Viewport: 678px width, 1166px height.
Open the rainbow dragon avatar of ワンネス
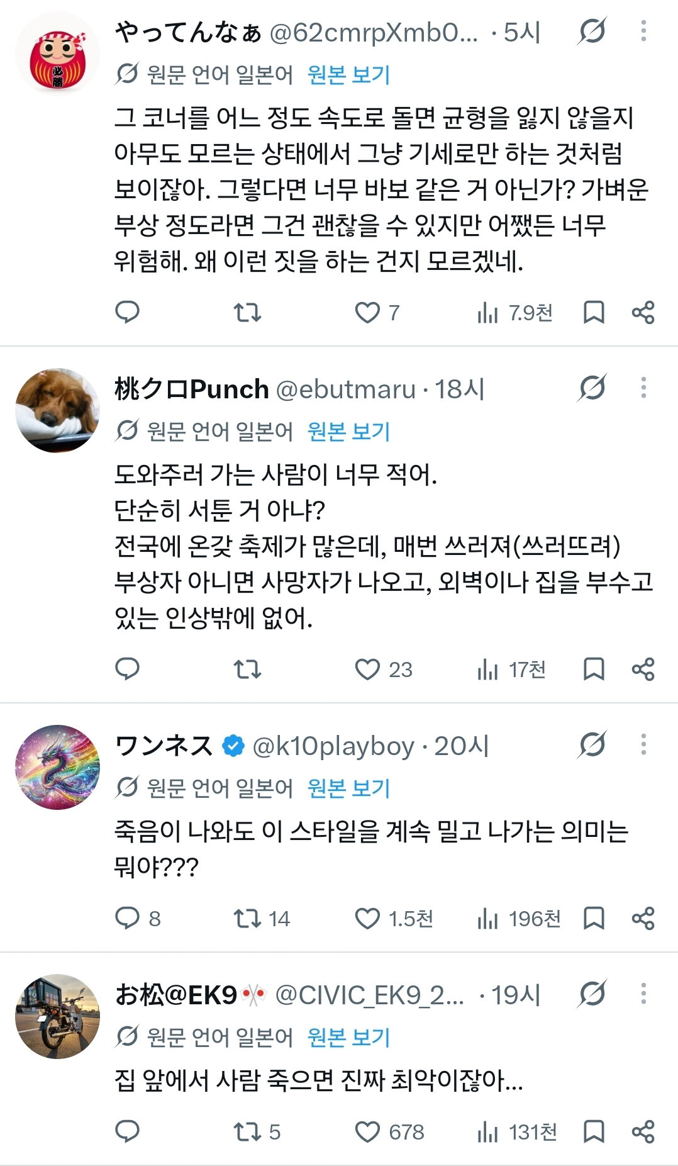point(57,767)
